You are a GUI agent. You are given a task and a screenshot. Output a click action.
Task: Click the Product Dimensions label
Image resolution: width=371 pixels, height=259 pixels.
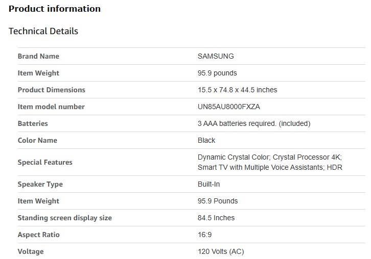pyautogui.click(x=51, y=90)
